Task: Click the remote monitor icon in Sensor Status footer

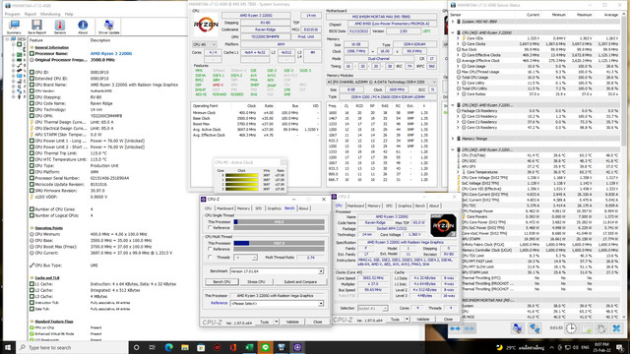Action: 518,328
